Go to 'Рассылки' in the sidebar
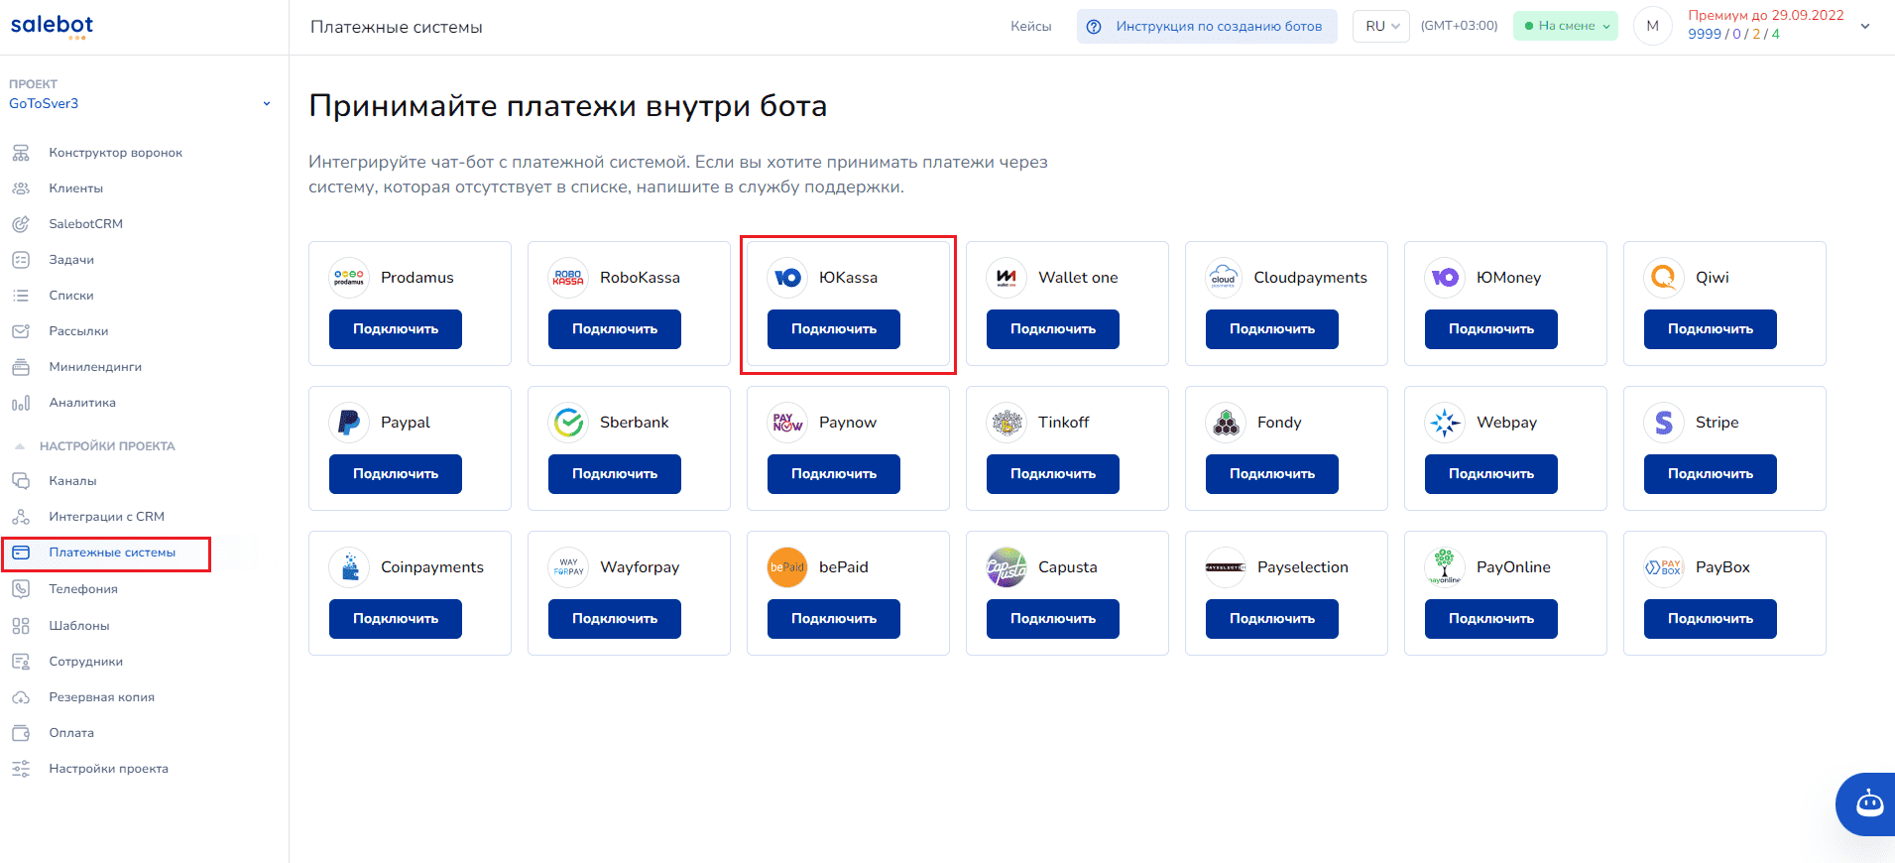Screen dimensions: 1895x863 [x=78, y=331]
